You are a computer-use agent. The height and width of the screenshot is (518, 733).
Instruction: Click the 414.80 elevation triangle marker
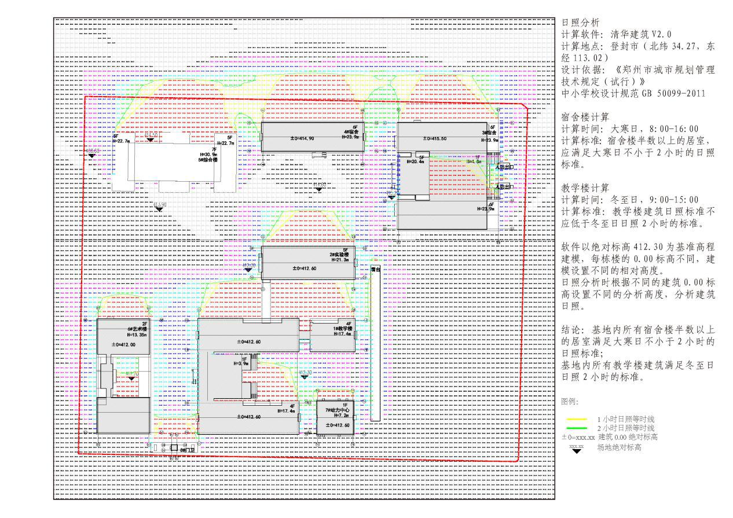pos(319,189)
